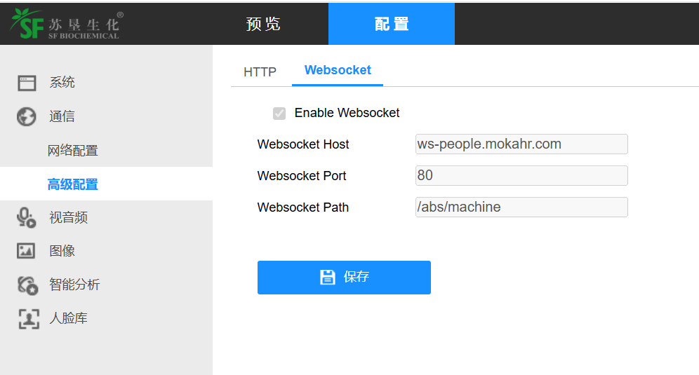Screen dimensions: 699x375
Task: Select the 配置 top navigation tab
Action: 392,24
